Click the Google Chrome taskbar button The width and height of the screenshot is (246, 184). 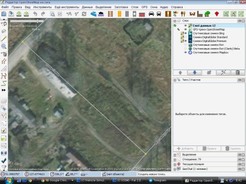point(56,180)
